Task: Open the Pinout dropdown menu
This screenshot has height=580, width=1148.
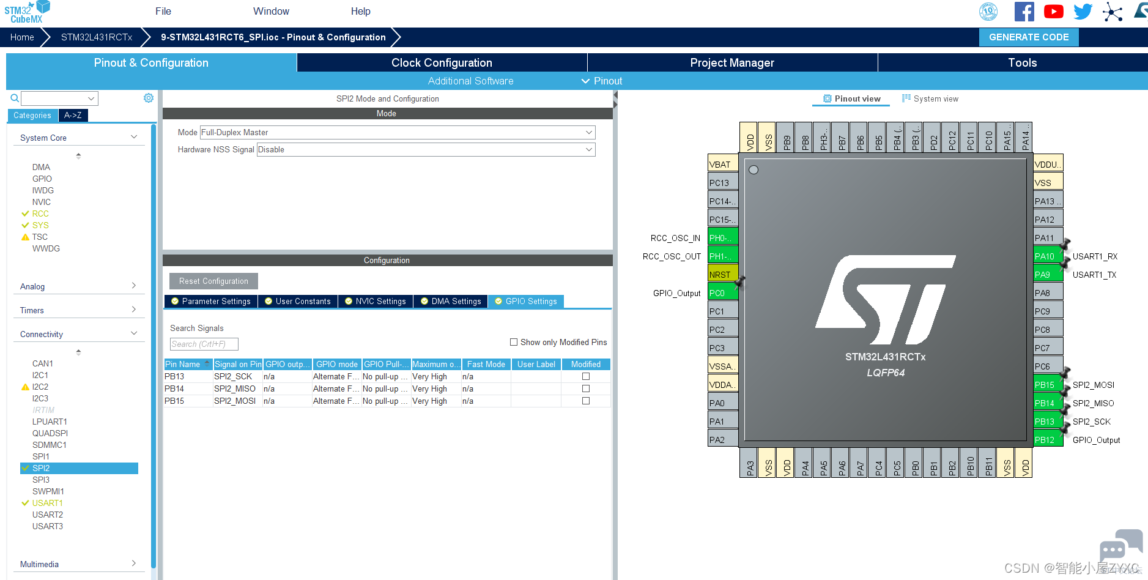Action: pos(602,81)
